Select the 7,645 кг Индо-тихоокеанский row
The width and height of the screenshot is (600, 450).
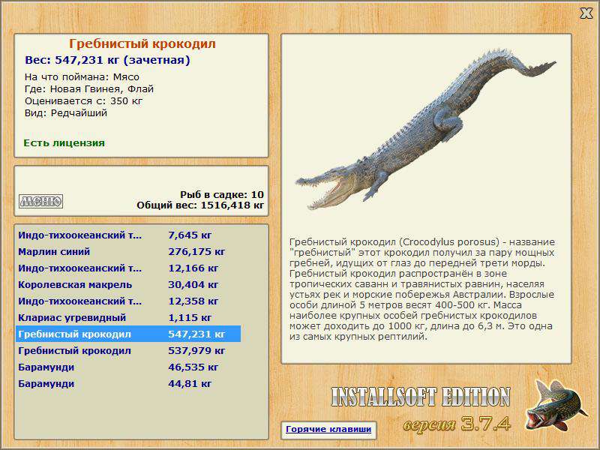pos(128,235)
